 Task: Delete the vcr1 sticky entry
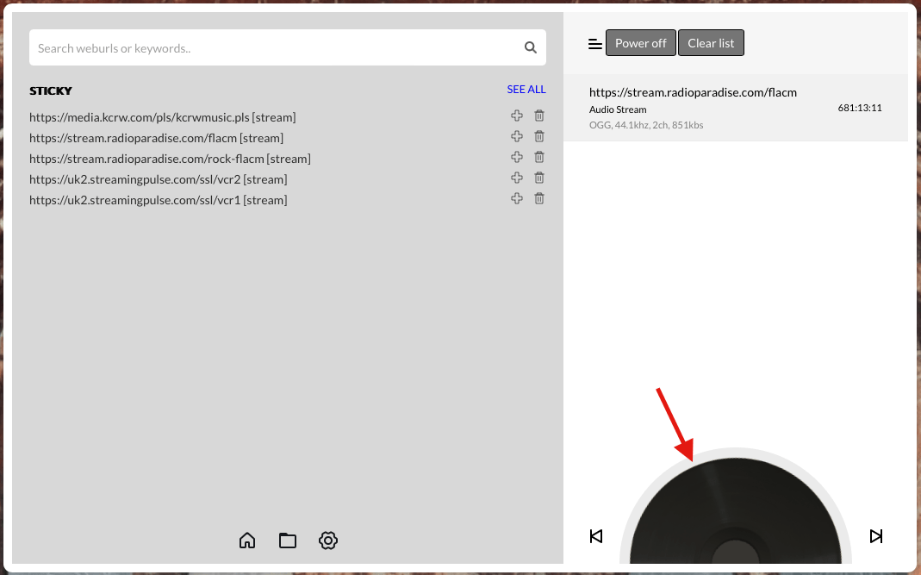pyautogui.click(x=539, y=198)
